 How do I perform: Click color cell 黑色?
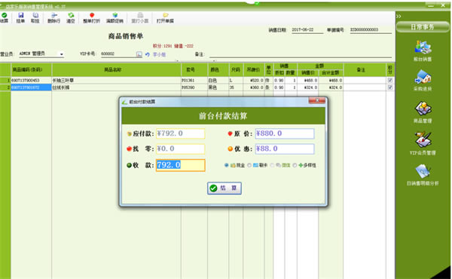click(218, 87)
